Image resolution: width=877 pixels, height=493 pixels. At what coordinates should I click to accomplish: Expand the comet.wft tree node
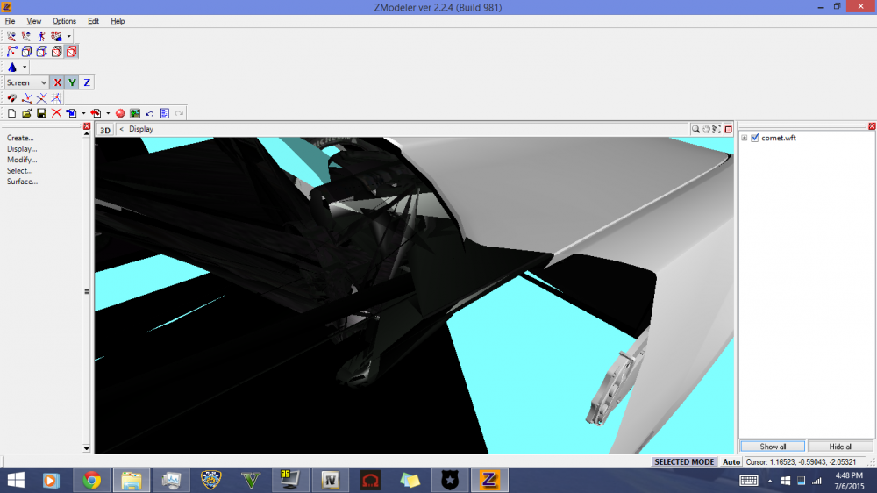pos(745,138)
